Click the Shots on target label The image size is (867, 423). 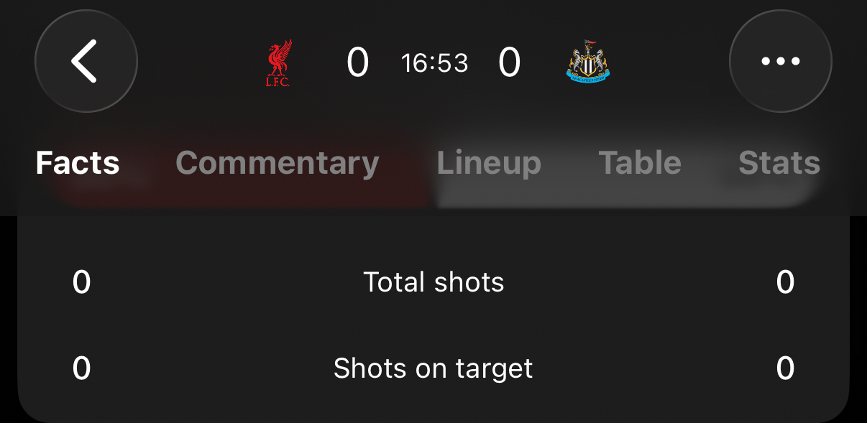pos(433,368)
